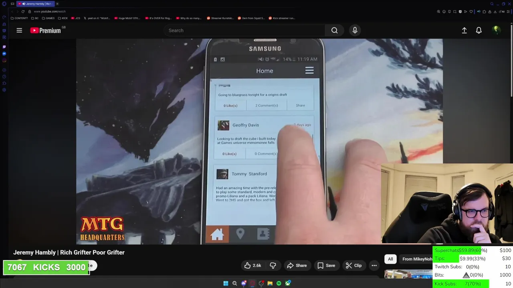Viewport: 513px width, 288px height.
Task: Click the magnifier search button
Action: click(334, 30)
